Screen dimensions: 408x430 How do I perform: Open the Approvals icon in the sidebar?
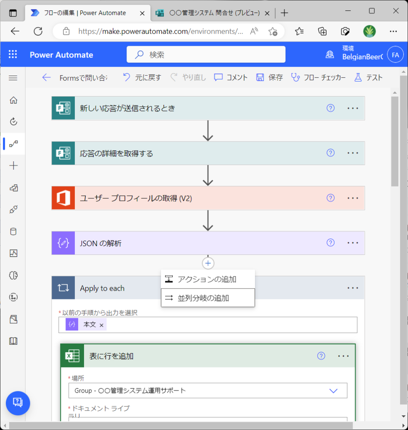pos(13,121)
